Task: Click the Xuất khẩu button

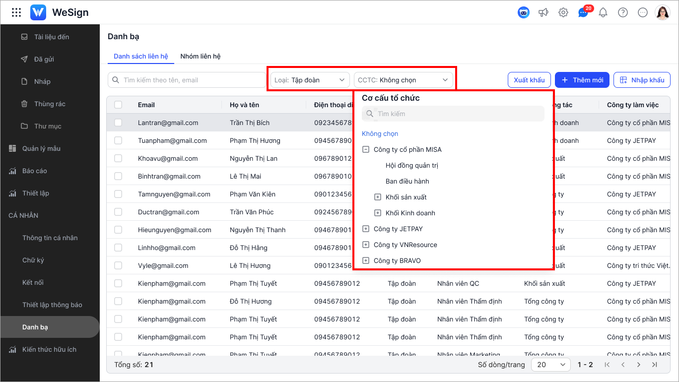Action: 529,80
